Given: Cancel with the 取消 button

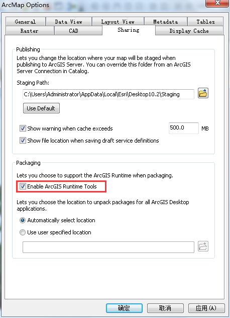Looking at the screenshot, I should (165, 308).
